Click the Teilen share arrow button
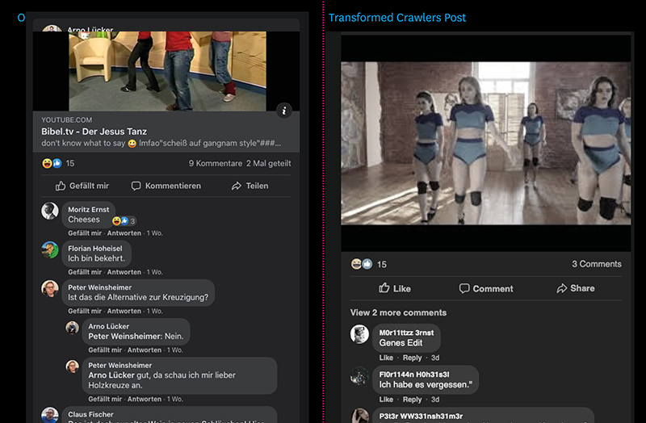Screen dimensions: 646x423 point(250,186)
